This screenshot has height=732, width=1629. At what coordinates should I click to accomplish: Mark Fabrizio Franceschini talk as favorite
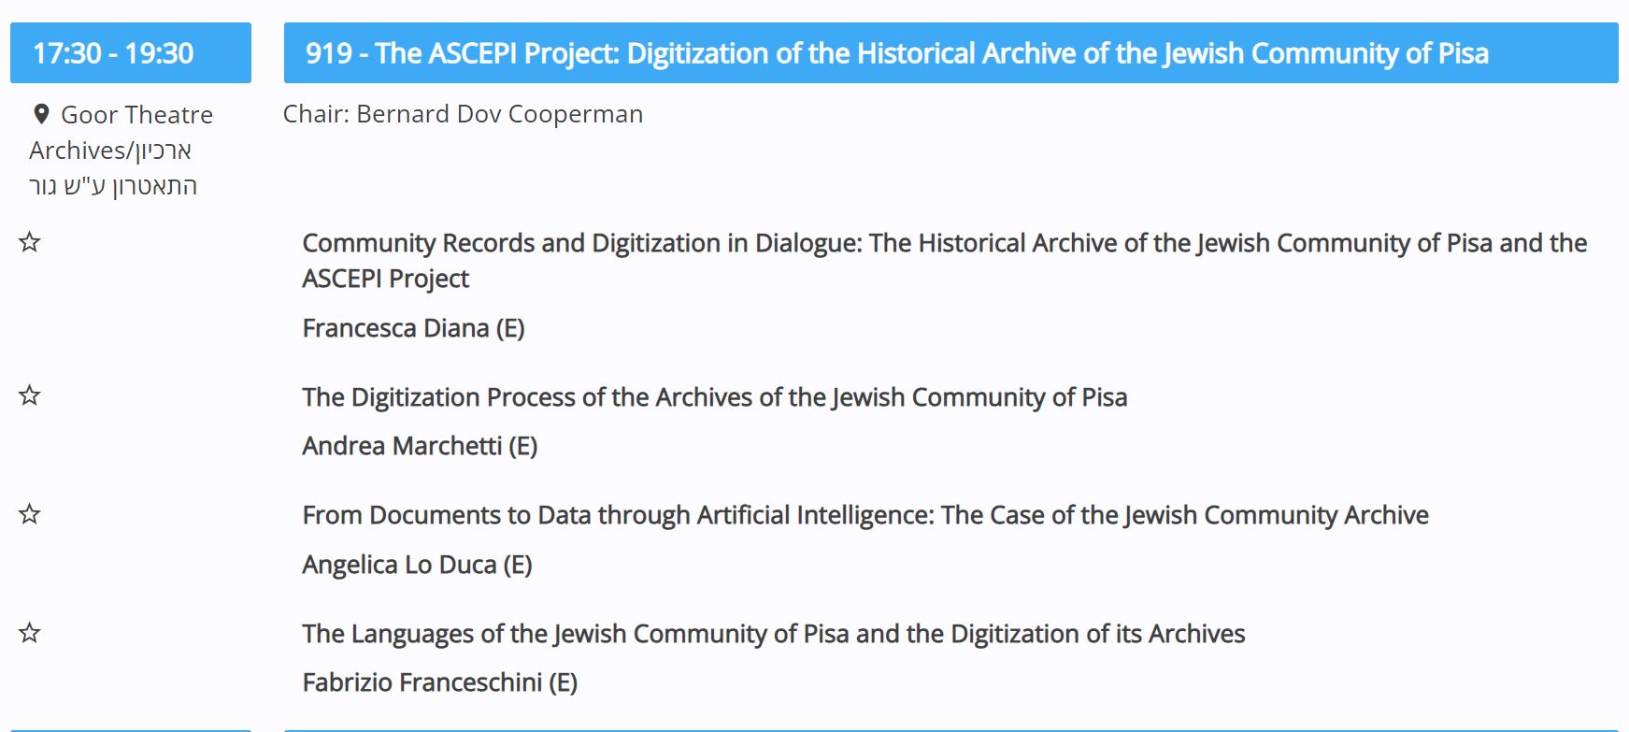click(x=30, y=633)
